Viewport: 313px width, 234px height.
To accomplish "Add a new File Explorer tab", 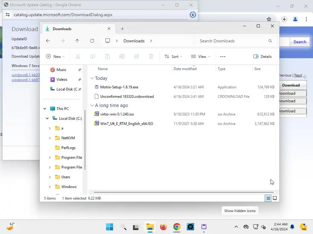I will click(122, 29).
